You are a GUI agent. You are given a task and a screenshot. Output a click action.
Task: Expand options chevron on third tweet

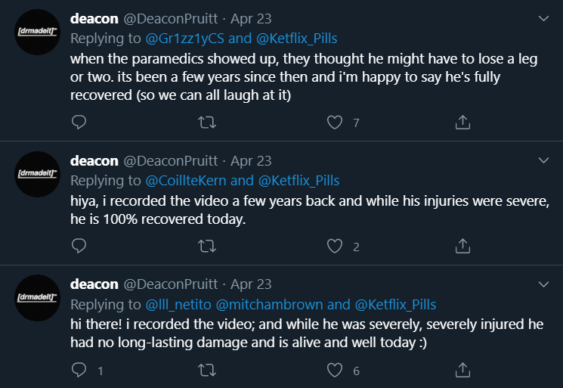[x=543, y=284]
